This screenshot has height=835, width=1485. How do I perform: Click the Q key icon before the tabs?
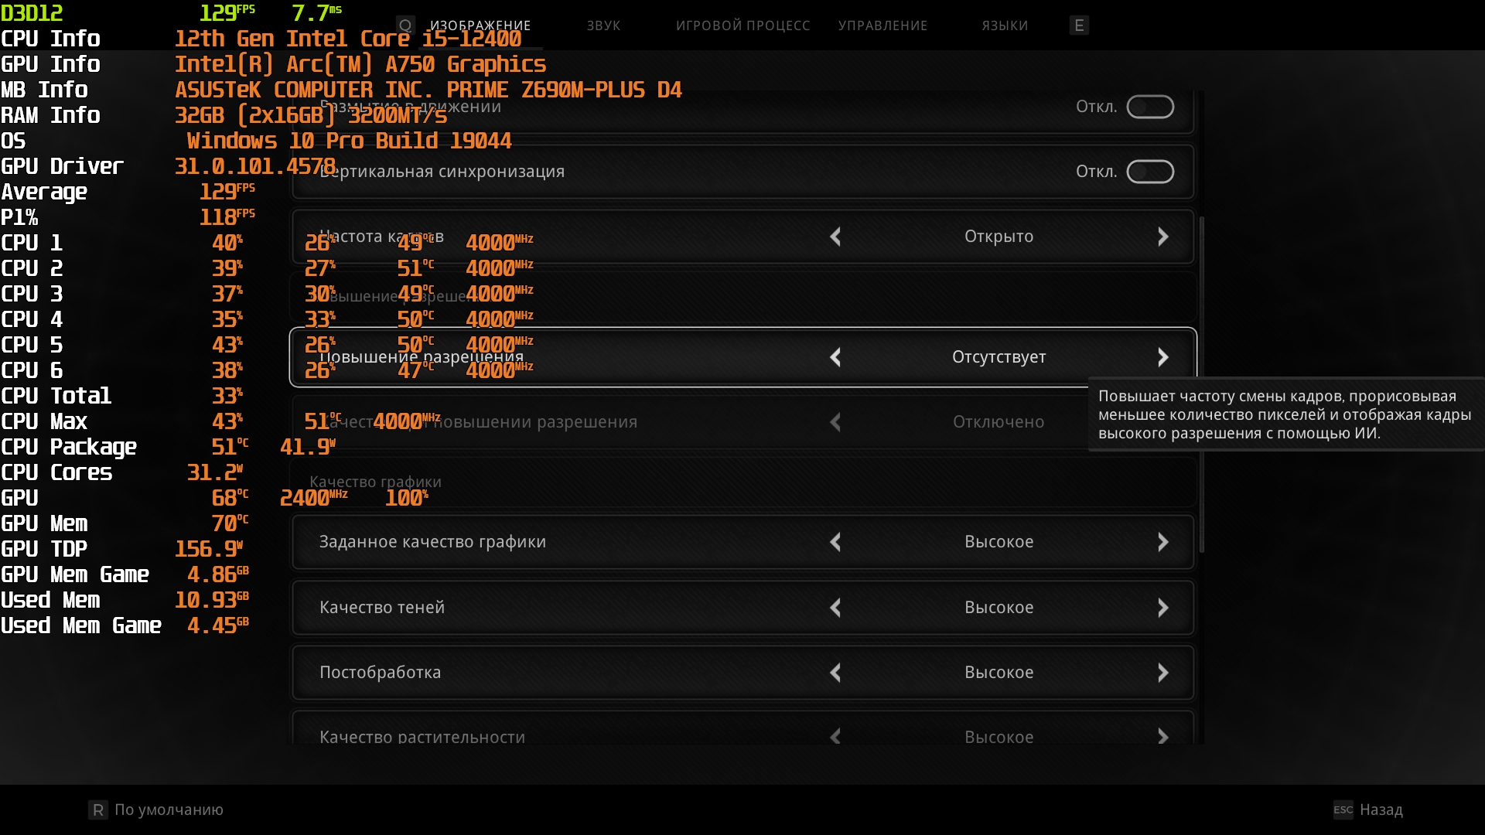pos(405,26)
